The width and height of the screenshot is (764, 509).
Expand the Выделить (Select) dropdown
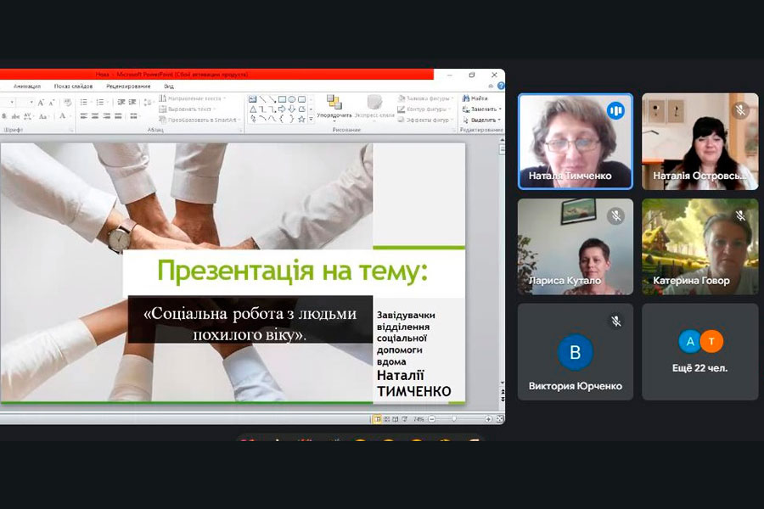coord(482,120)
